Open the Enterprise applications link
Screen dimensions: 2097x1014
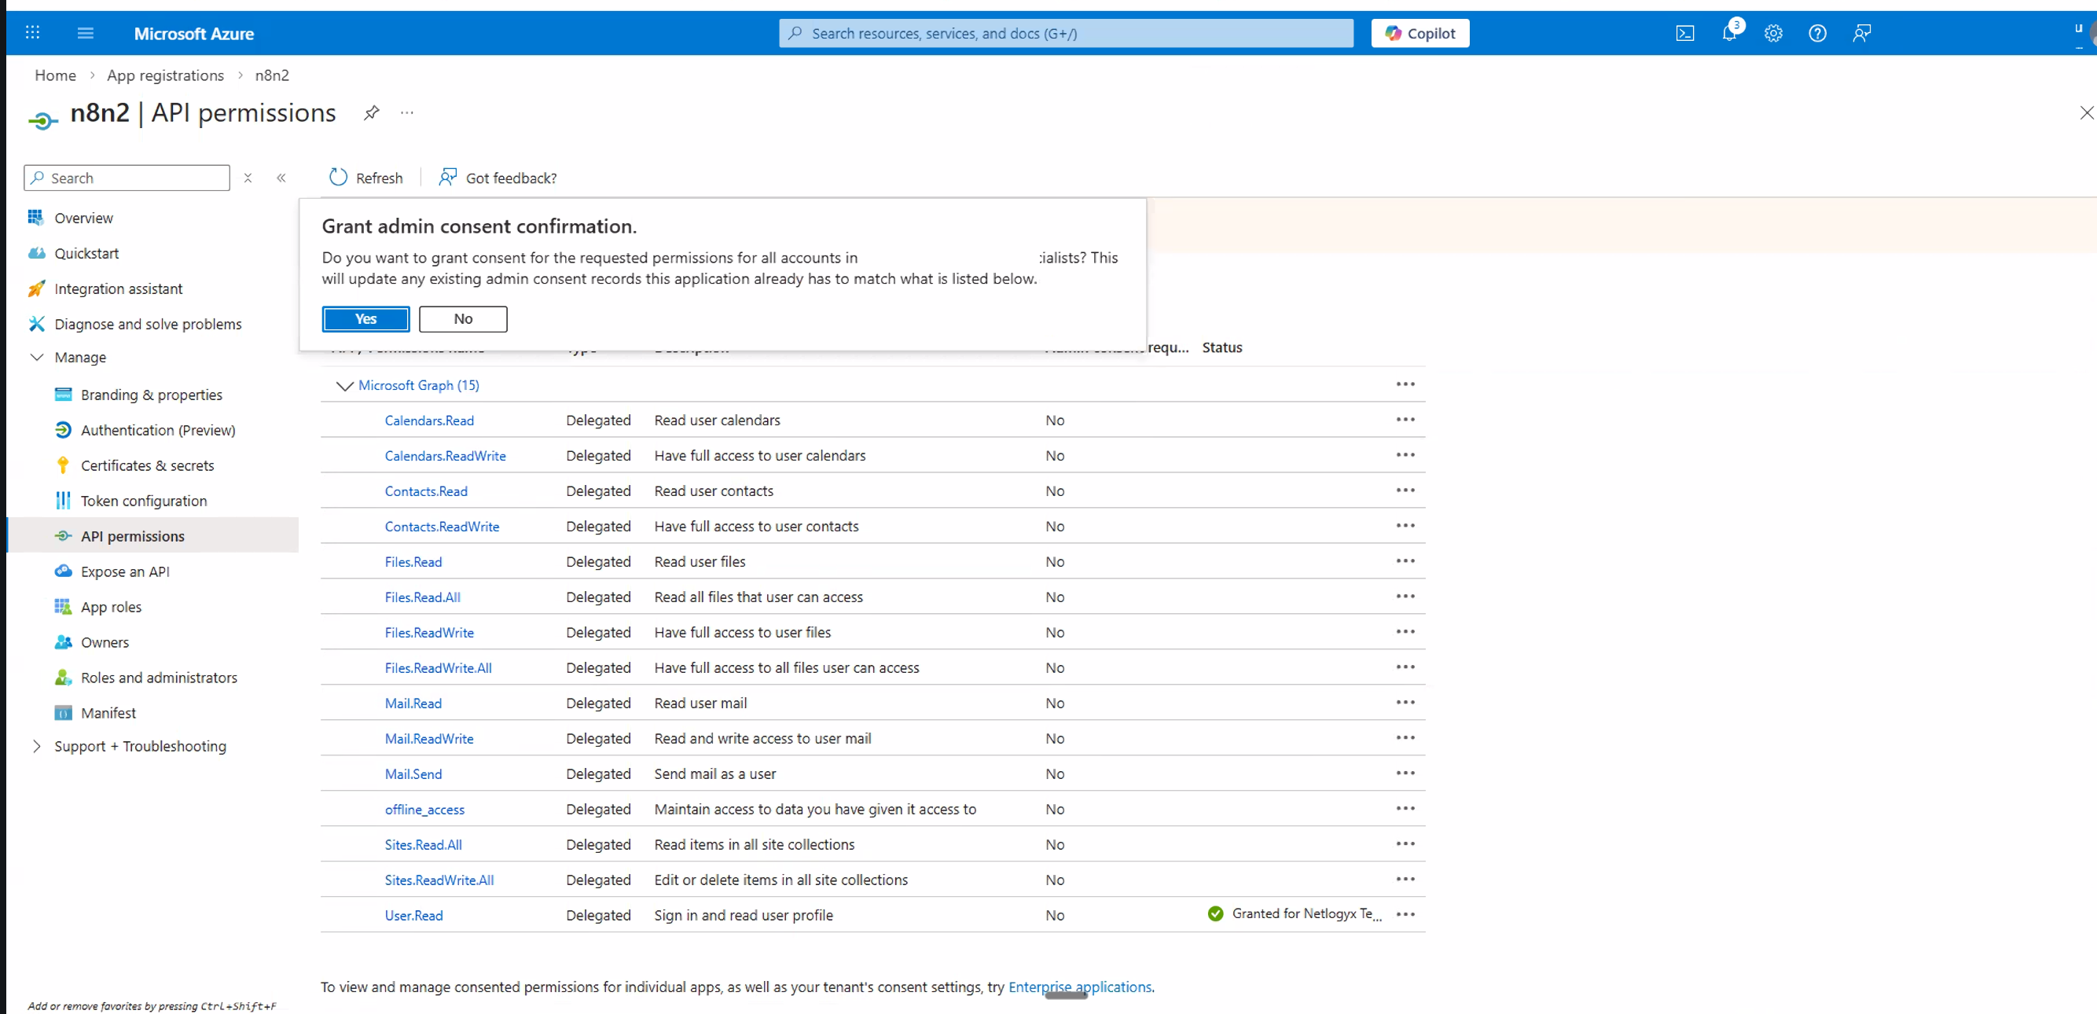coord(1080,986)
